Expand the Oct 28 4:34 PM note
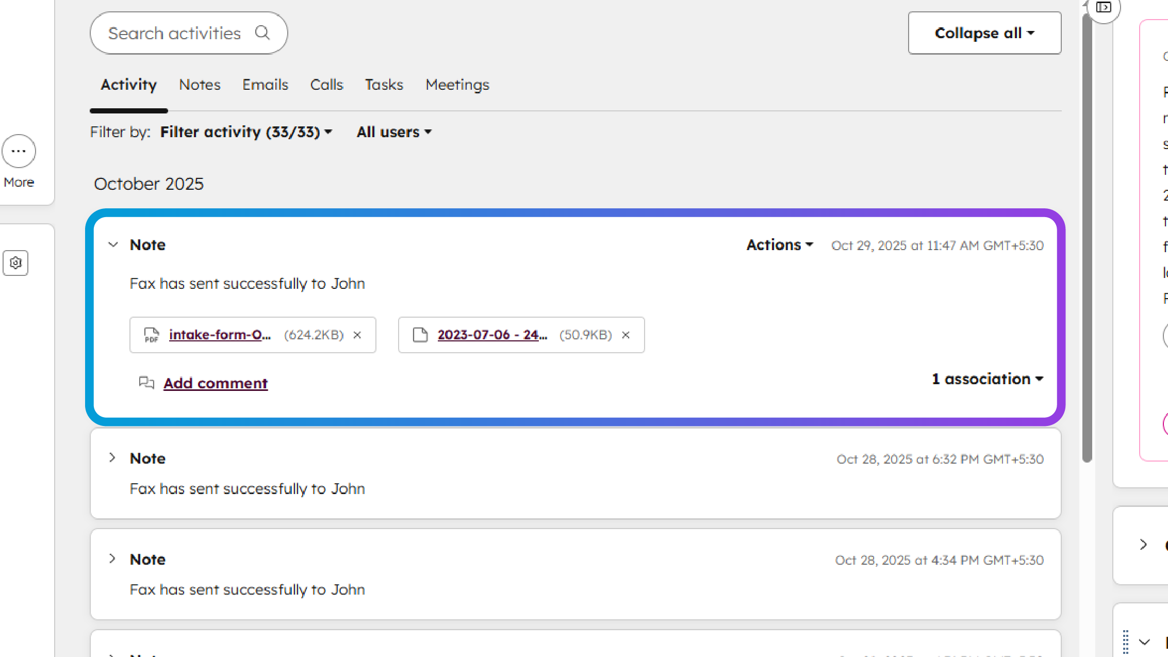1168x657 pixels. pyautogui.click(x=112, y=559)
